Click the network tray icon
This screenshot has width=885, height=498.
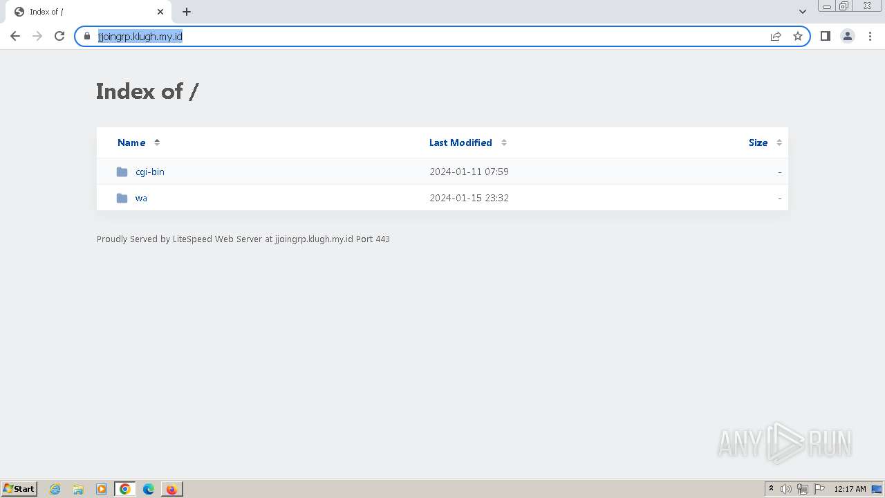point(803,489)
